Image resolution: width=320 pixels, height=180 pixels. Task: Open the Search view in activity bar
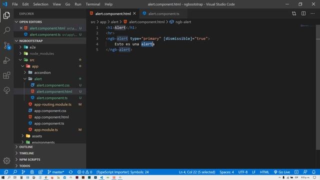6,30
